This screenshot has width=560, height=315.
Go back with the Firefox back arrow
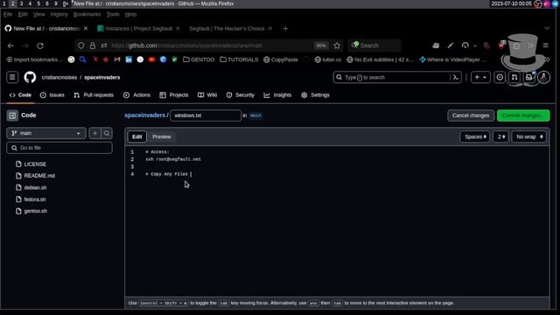(x=10, y=45)
